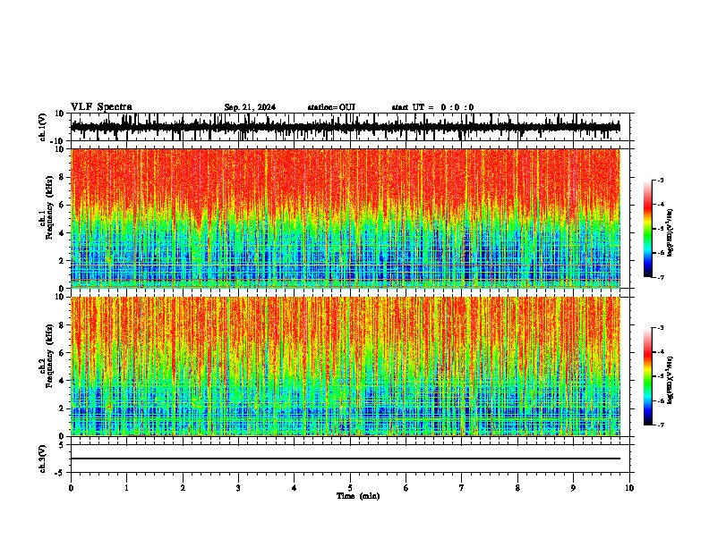
Task: Click the flat ch.3 voltage trace line
Action: coord(346,459)
